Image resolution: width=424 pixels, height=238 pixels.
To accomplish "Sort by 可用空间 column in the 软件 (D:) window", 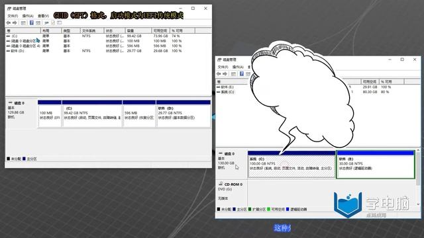I will [x=160, y=31].
